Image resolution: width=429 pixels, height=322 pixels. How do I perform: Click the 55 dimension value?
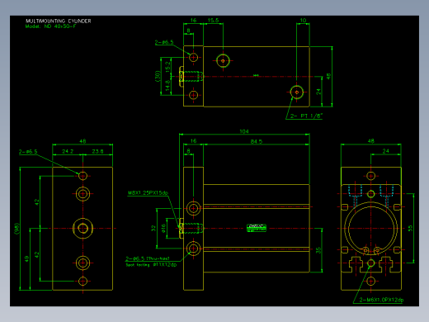pos(410,228)
